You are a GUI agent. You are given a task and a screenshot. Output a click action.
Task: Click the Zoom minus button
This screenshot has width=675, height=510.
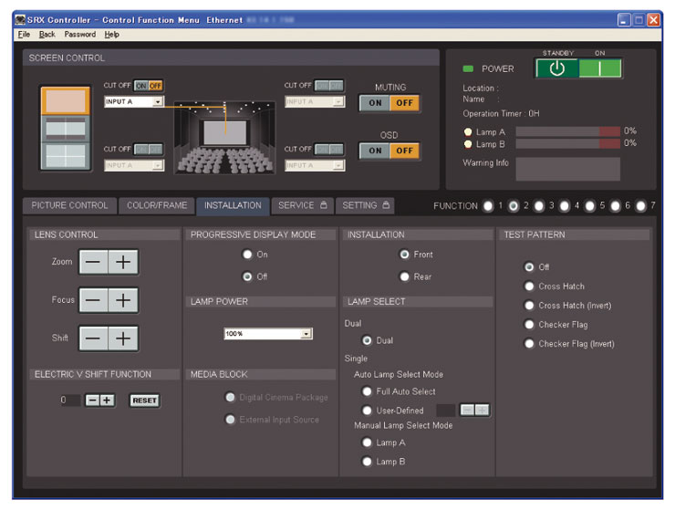click(x=93, y=262)
